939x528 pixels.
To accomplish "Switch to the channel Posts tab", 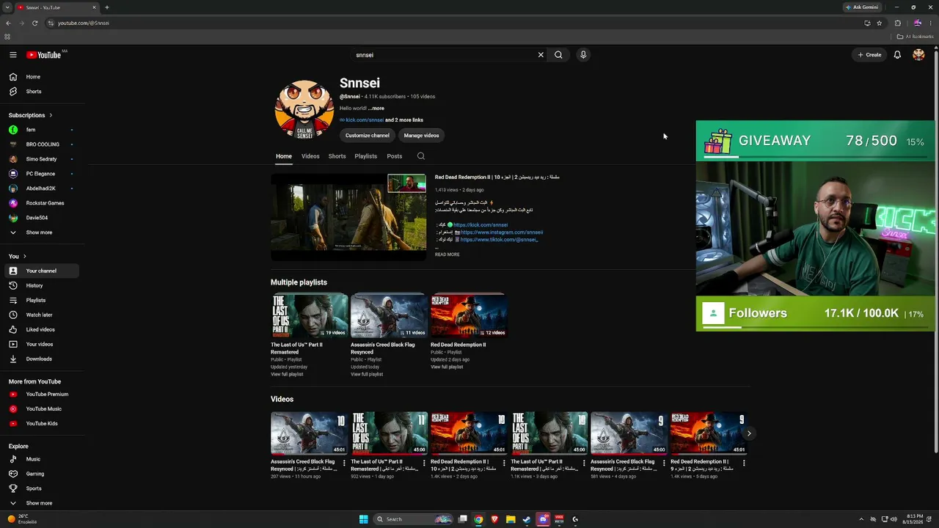I will click(x=395, y=156).
